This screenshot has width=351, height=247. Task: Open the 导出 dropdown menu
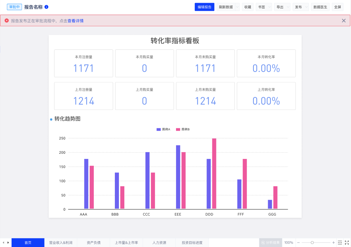point(282,7)
